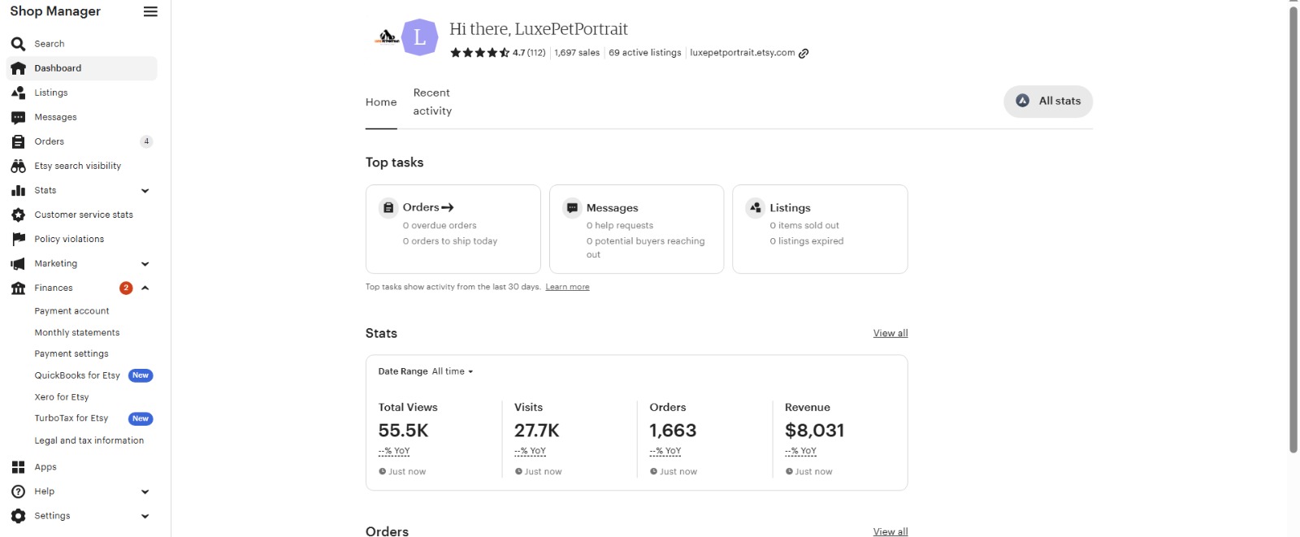
Task: Click the Apps grid icon
Action: [18, 467]
